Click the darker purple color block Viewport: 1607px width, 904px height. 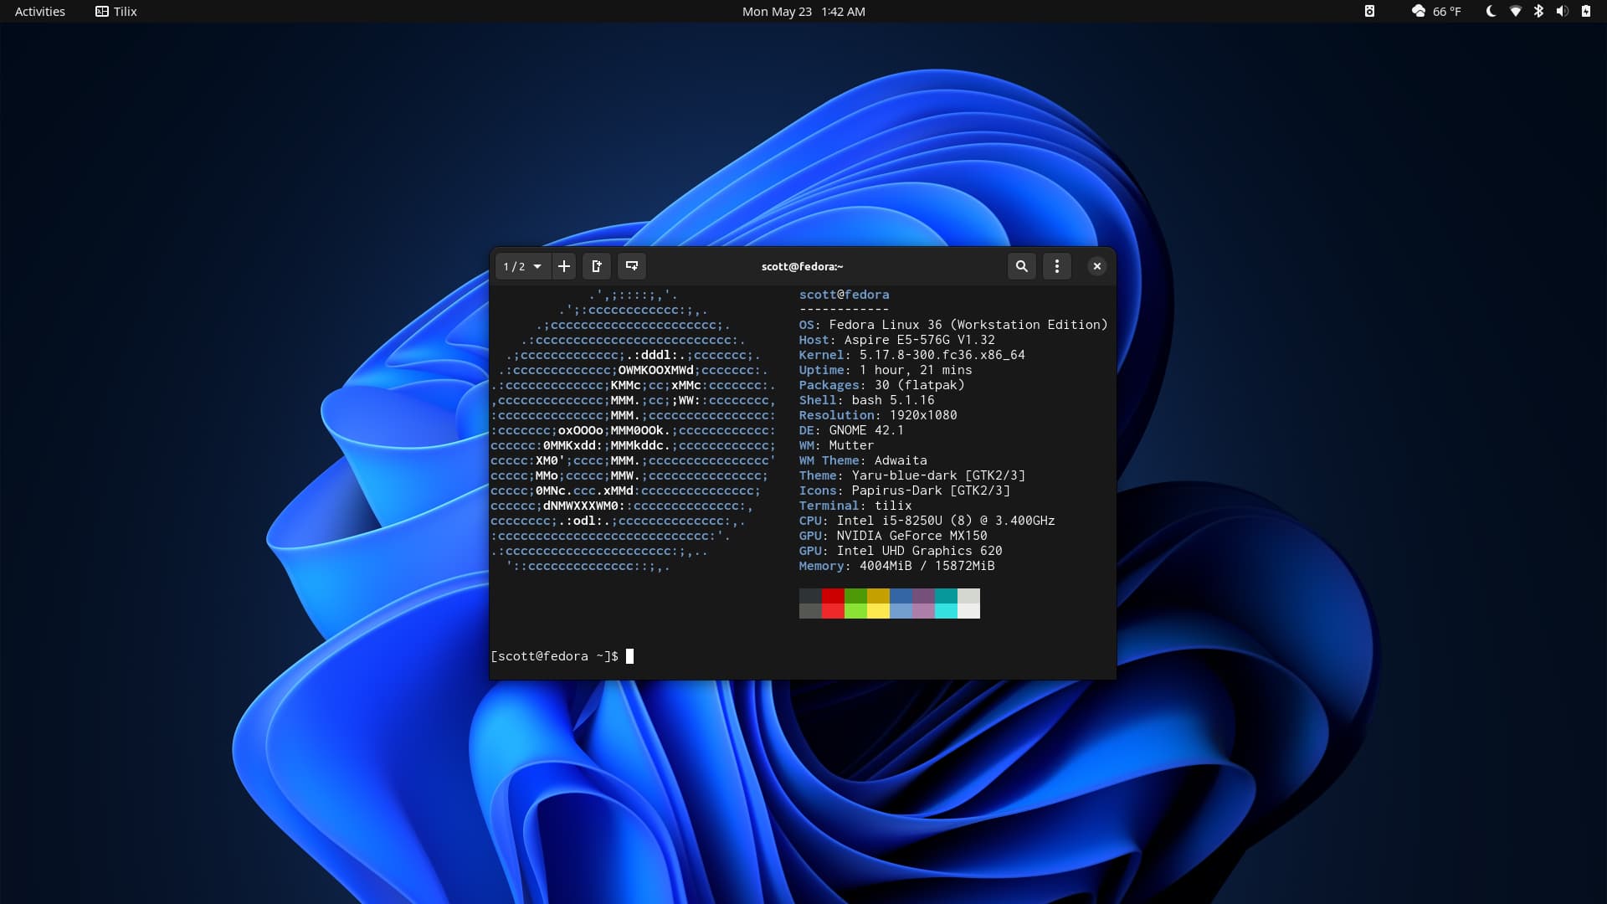click(923, 596)
